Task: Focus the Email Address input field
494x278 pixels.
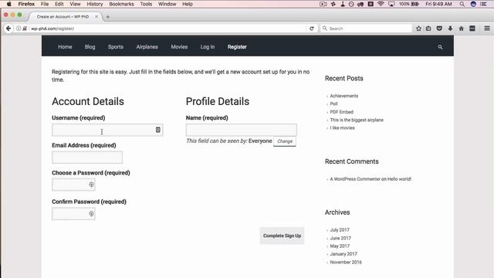Action: click(87, 158)
